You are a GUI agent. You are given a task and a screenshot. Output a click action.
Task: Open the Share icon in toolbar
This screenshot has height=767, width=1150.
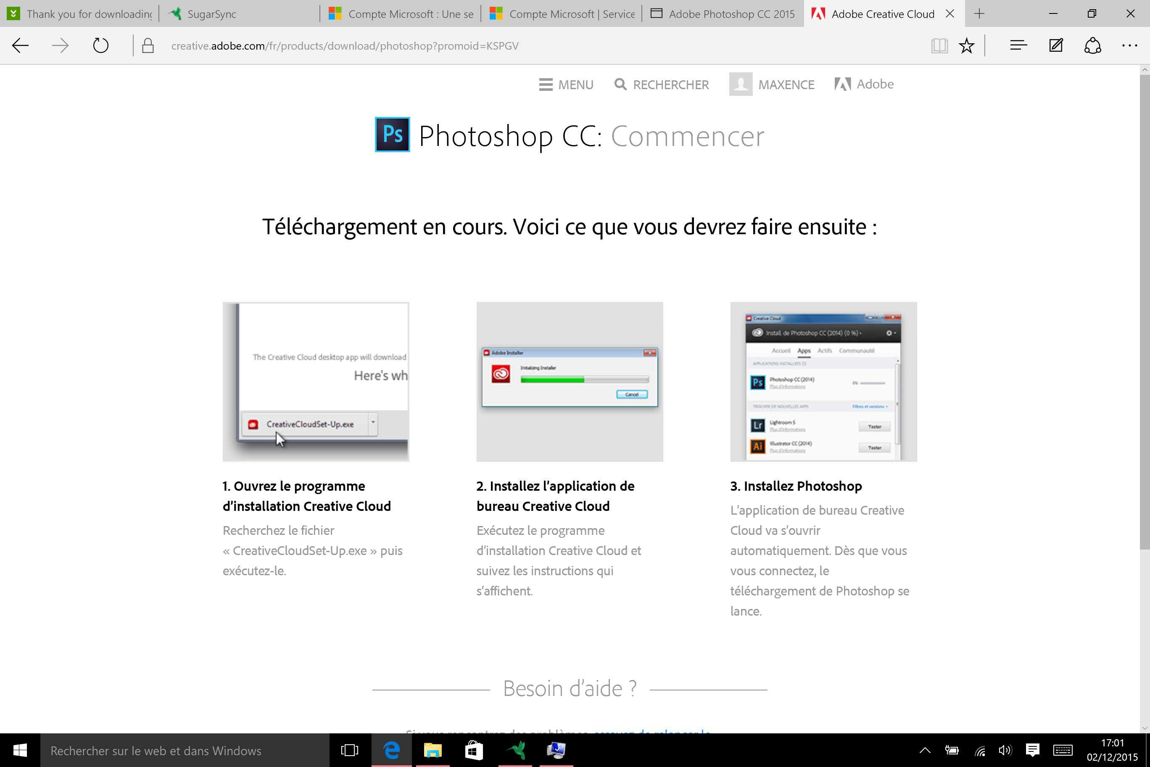point(1093,45)
